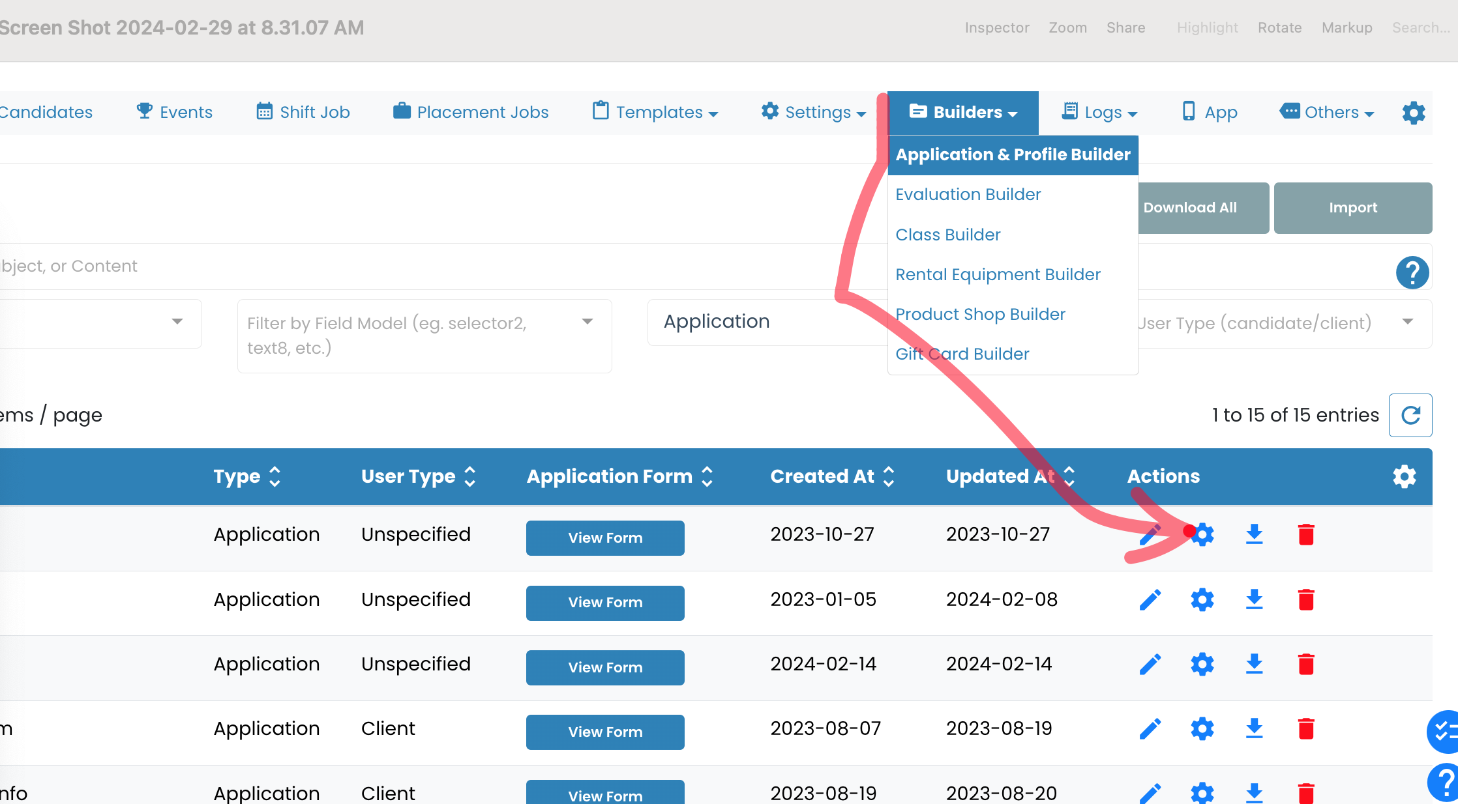
Task: Click the refresh entries icon
Action: [1410, 415]
